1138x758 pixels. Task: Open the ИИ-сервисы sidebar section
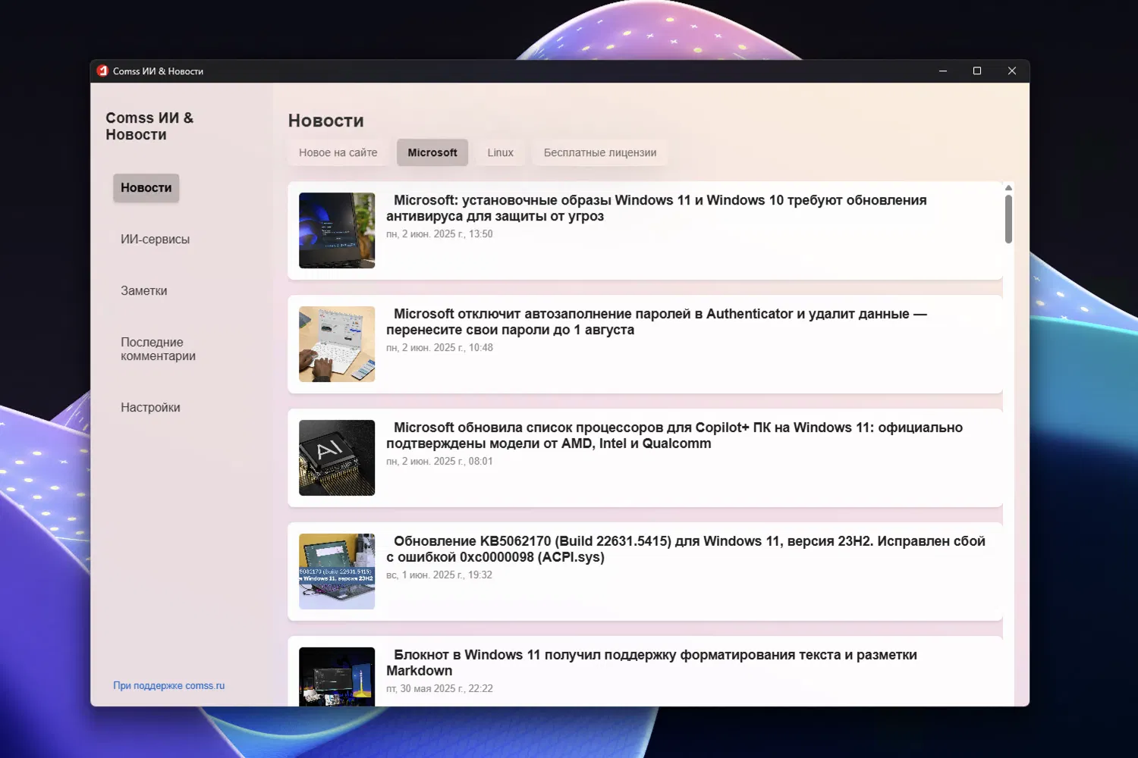(x=155, y=240)
